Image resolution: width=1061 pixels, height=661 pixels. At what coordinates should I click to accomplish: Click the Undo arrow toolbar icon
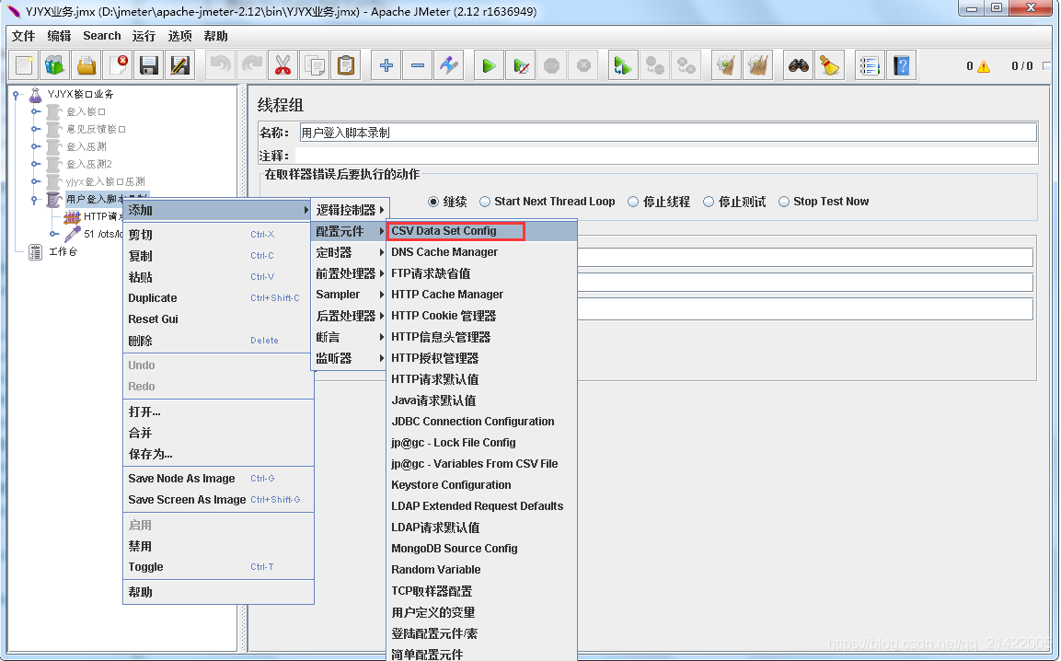221,65
